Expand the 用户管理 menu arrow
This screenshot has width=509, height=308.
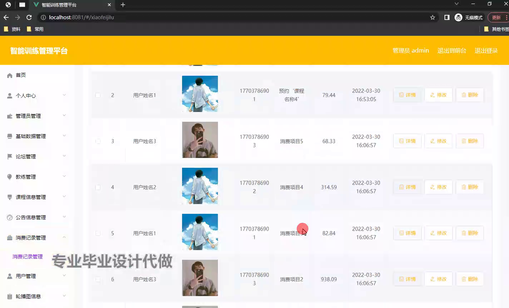64,276
